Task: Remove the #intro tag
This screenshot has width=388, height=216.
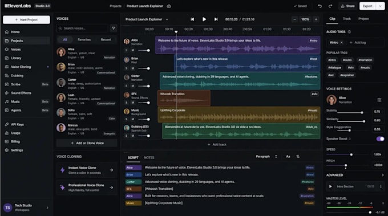Action: pos(341,43)
